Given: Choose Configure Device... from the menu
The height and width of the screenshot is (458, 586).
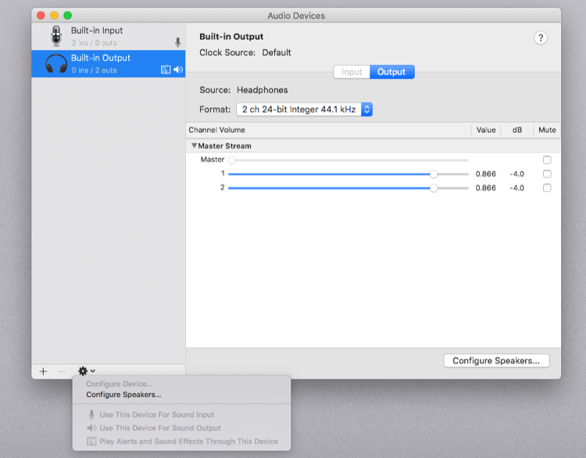Looking at the screenshot, I should click(120, 384).
